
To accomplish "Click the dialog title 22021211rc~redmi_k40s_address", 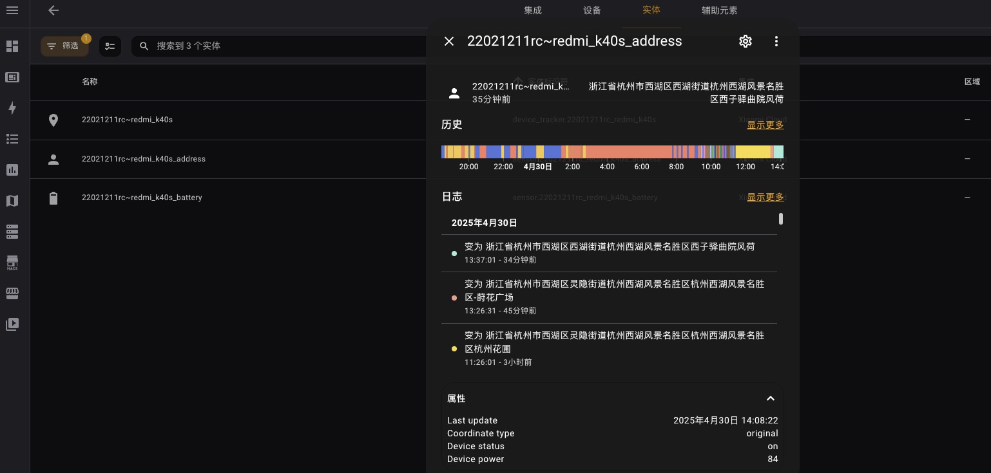I will (574, 41).
